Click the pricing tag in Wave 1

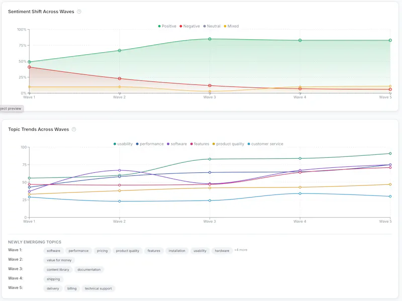pos(103,251)
